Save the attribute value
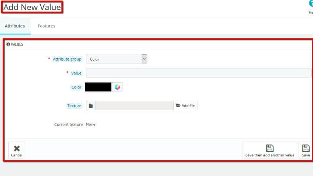Image resolution: width=313 pixels, height=176 pixels. pos(306,151)
